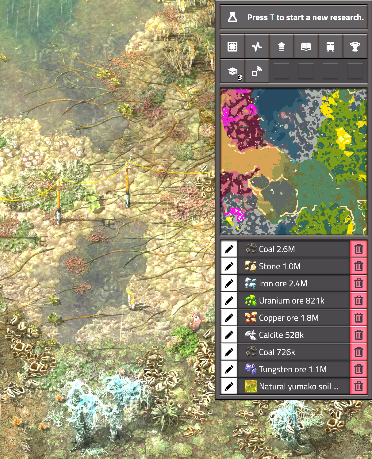The height and width of the screenshot is (459, 372).
Task: Open the production statistics pulse icon
Action: pyautogui.click(x=257, y=47)
